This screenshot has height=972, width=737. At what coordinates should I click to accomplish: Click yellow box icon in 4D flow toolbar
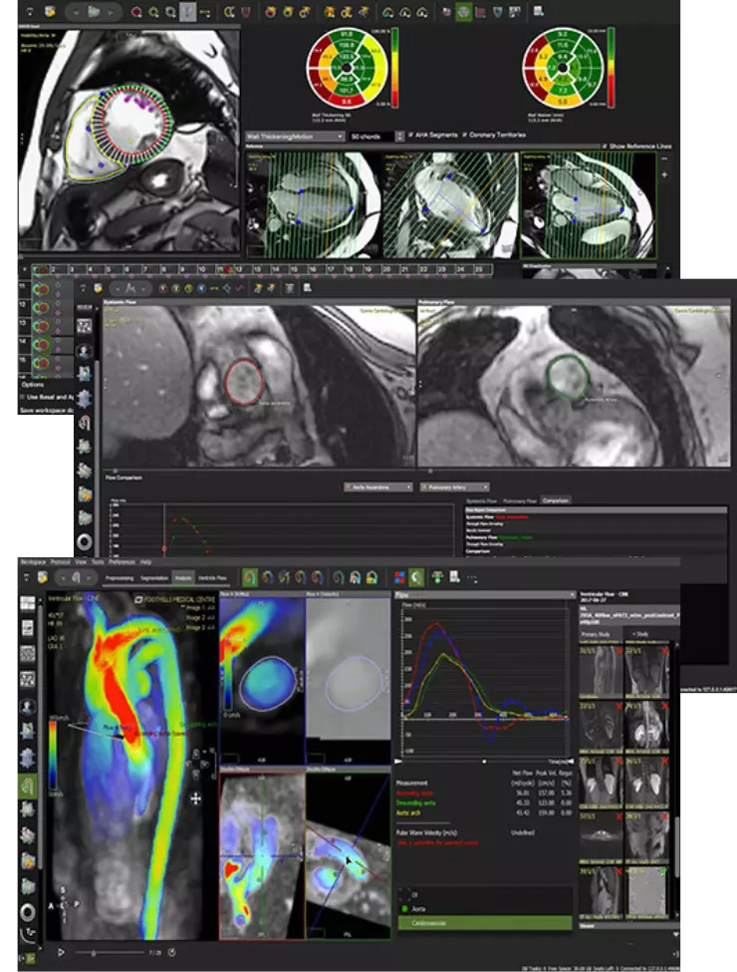coord(42,577)
